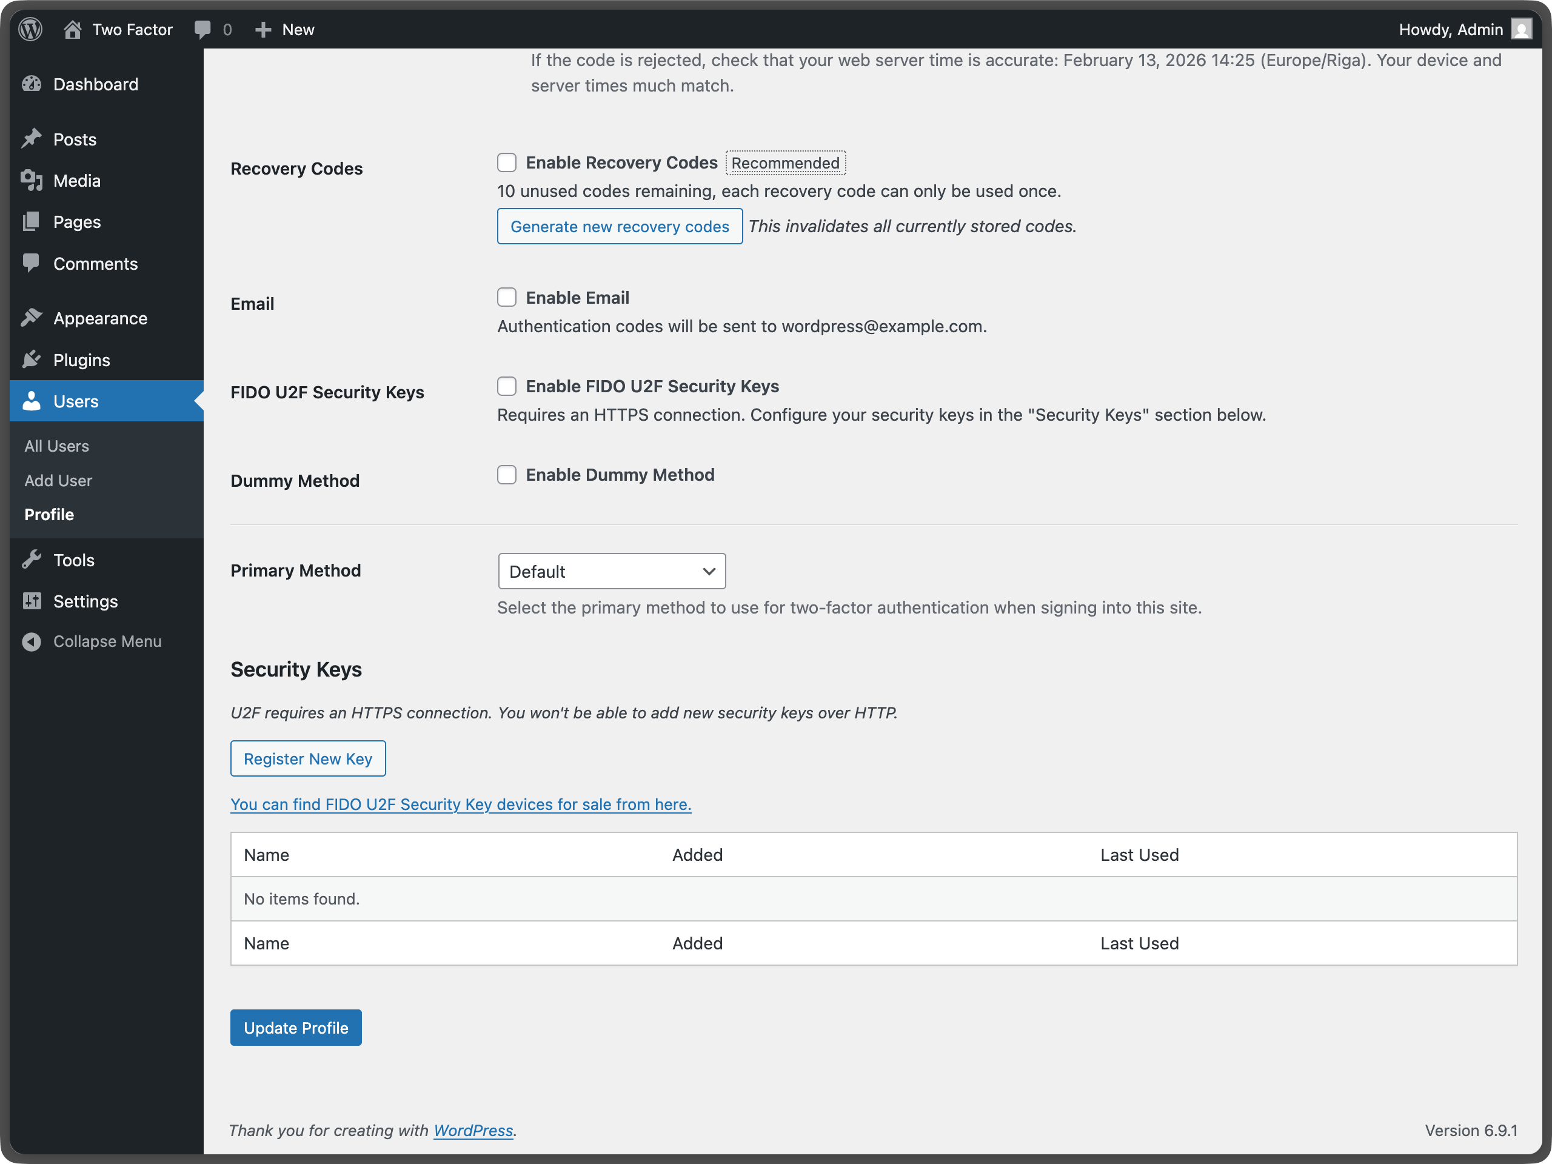Toggle the Enable Dummy Method checkbox
The width and height of the screenshot is (1552, 1164).
point(507,475)
